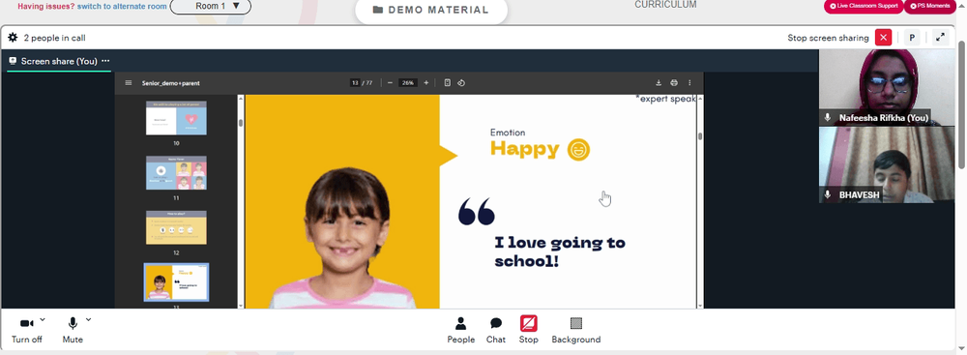Print the PDF document

click(673, 83)
